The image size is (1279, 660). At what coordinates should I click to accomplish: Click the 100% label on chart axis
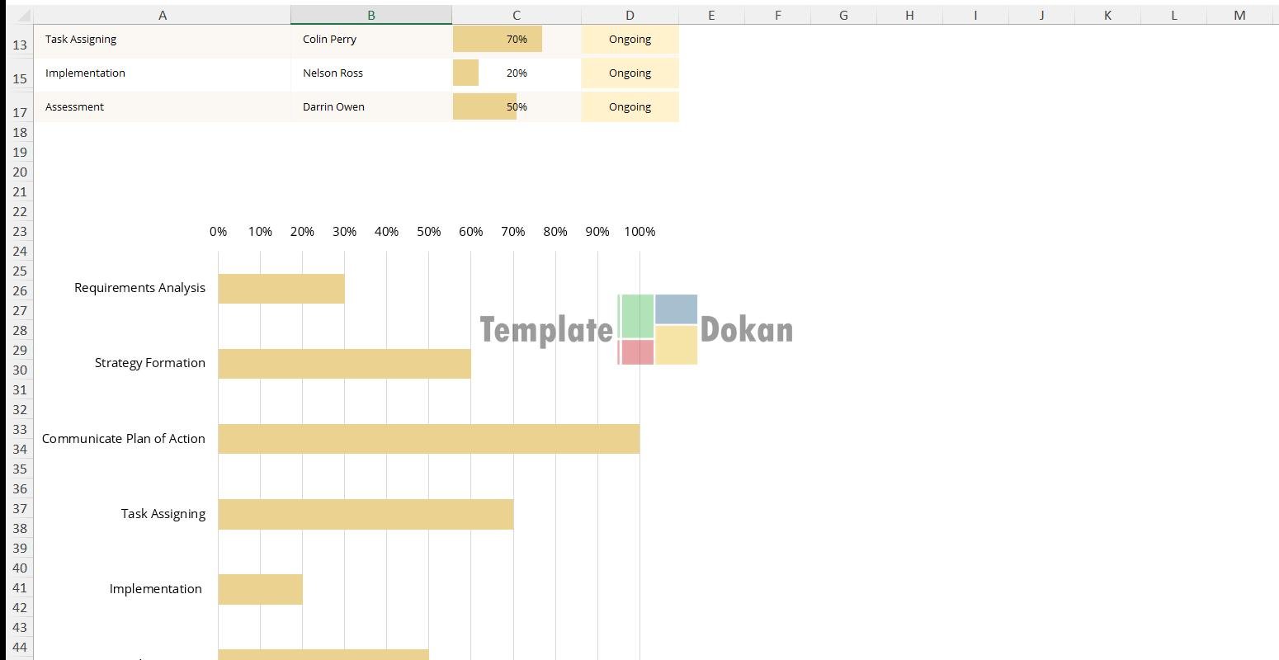point(639,232)
